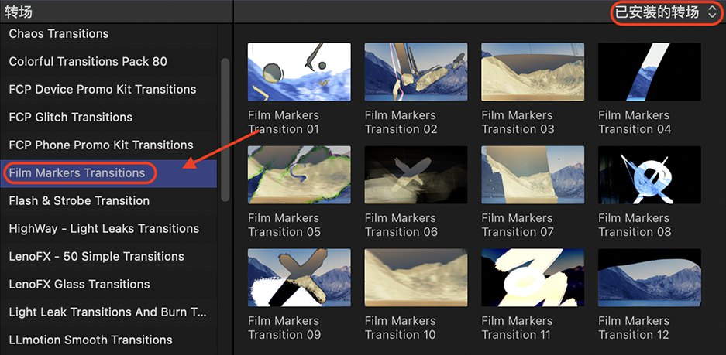Select Film Markers Transition 05 thumbnail
This screenshot has width=726, height=355.
(299, 175)
